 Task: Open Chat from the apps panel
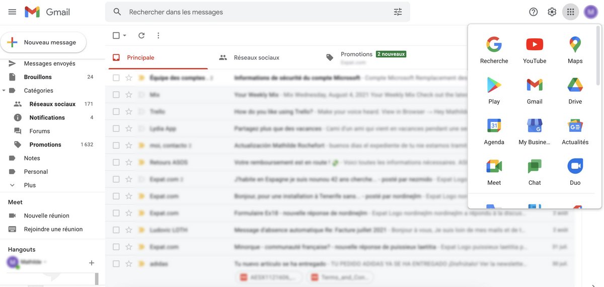pyautogui.click(x=535, y=173)
